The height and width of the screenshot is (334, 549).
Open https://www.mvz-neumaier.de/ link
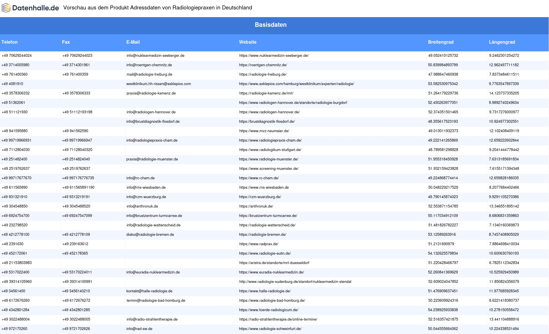tap(264, 131)
